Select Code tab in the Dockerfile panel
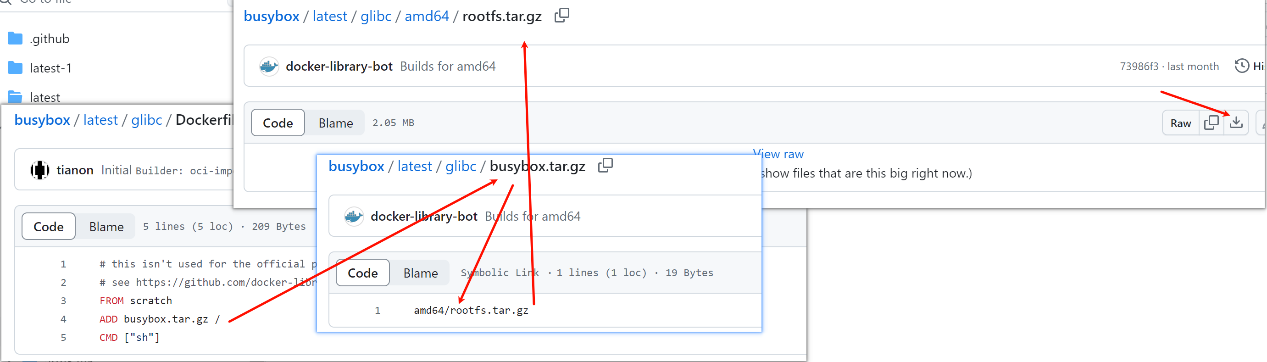 pos(48,227)
